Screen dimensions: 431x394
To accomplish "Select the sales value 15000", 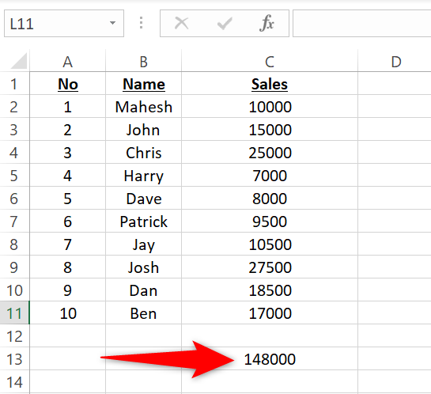I will [270, 129].
